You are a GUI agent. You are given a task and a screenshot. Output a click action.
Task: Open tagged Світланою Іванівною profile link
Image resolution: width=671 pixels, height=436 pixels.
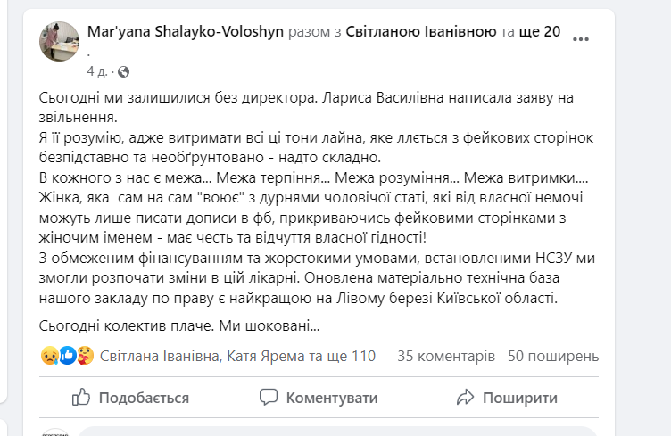click(x=421, y=31)
